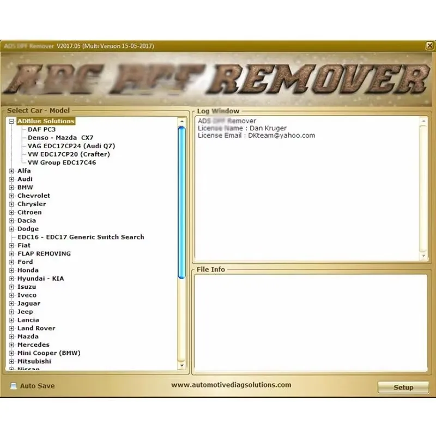Select the Audi label in tree

[25, 179]
